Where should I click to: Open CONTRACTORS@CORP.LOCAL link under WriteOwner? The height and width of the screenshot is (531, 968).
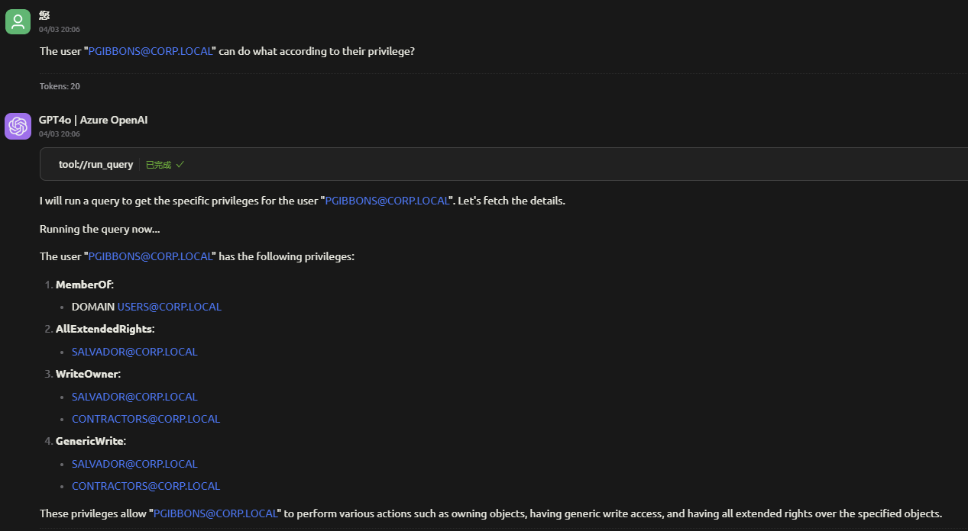point(146,419)
